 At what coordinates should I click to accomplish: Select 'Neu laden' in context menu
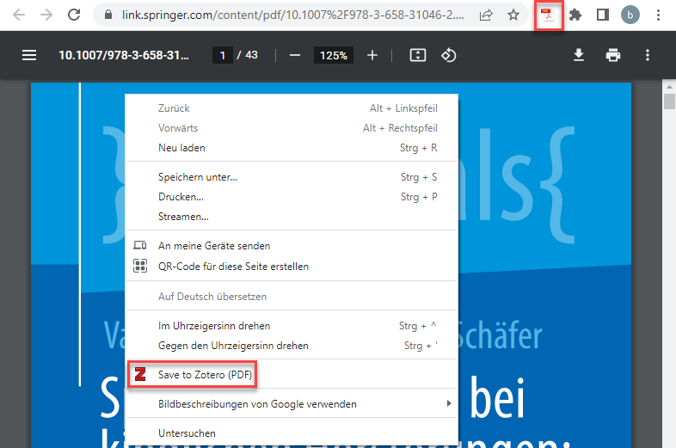point(292,148)
